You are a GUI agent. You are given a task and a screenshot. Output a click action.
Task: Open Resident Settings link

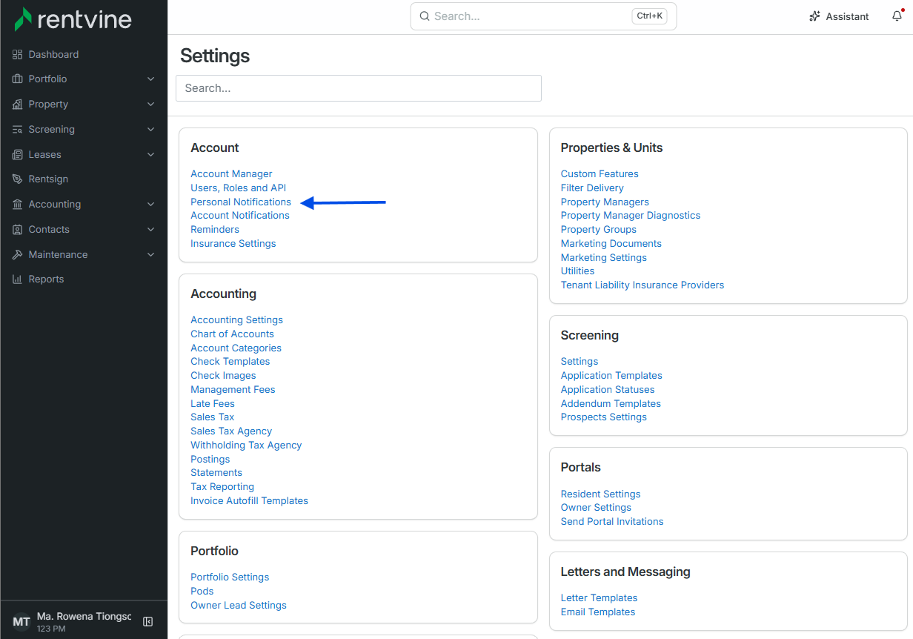pos(601,494)
